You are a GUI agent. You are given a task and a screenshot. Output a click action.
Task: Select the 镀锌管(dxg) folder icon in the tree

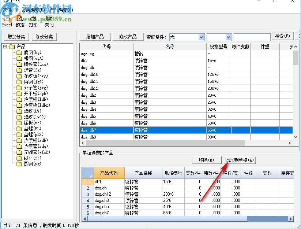pos(20,64)
